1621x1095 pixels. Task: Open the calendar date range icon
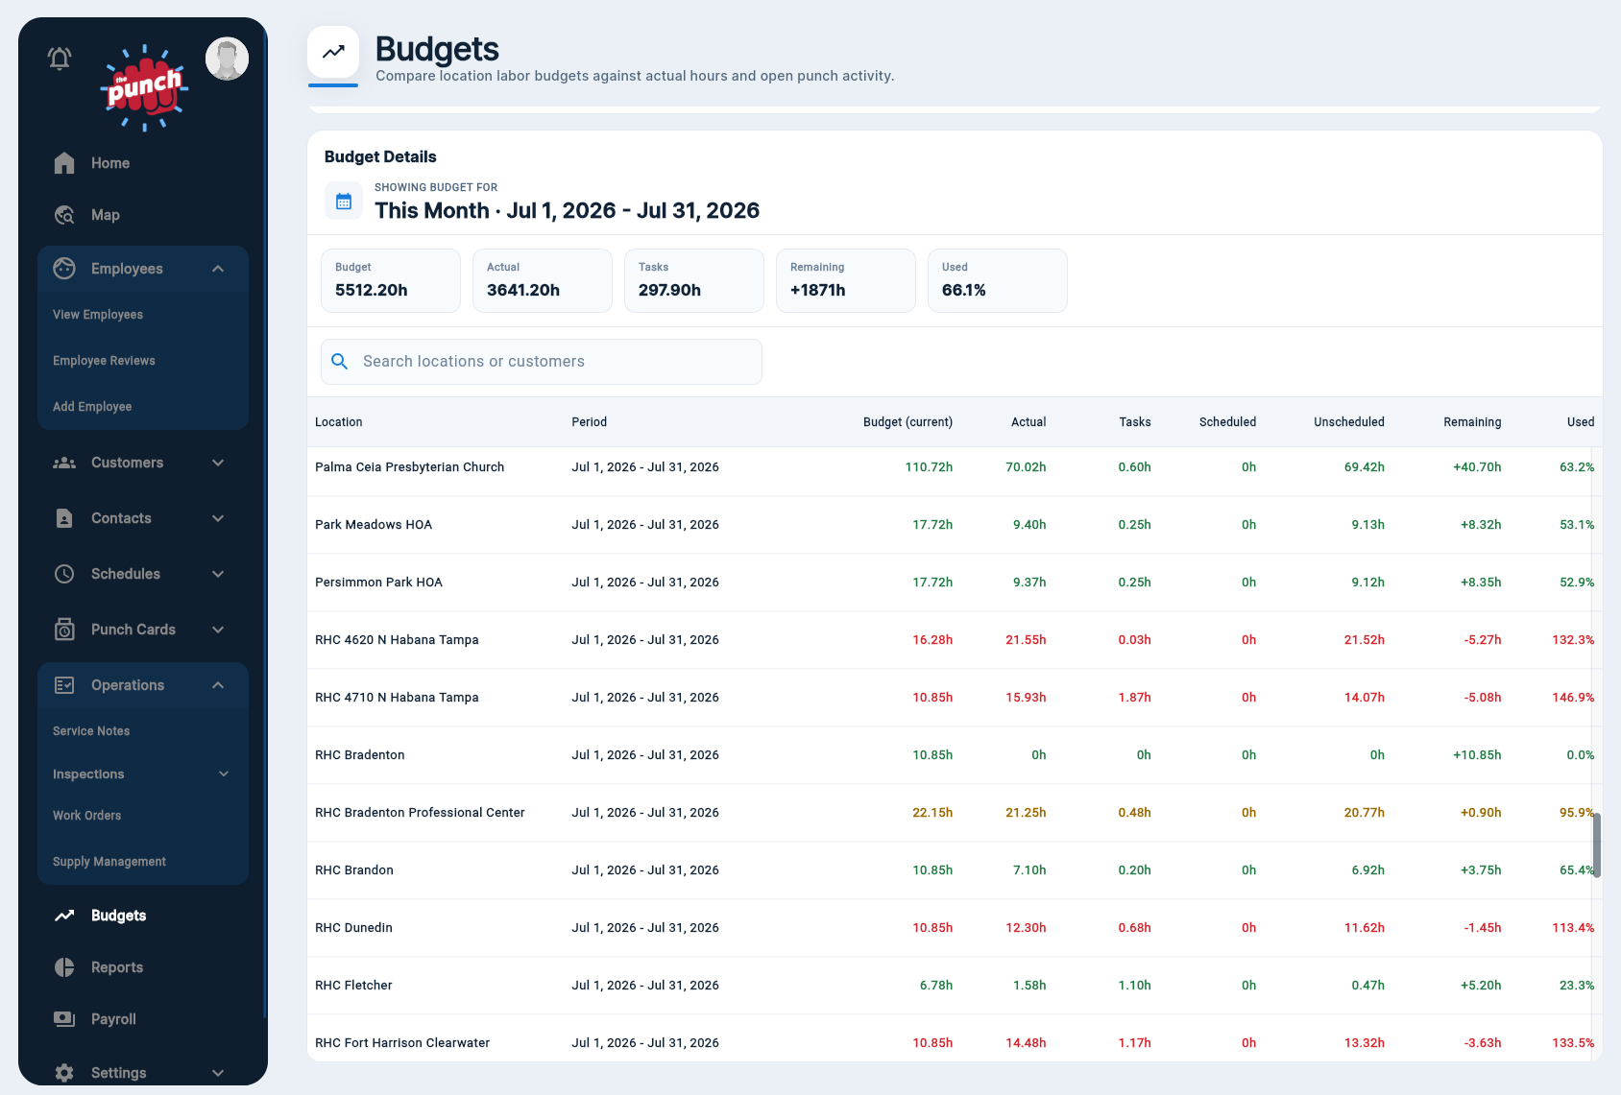click(x=344, y=202)
